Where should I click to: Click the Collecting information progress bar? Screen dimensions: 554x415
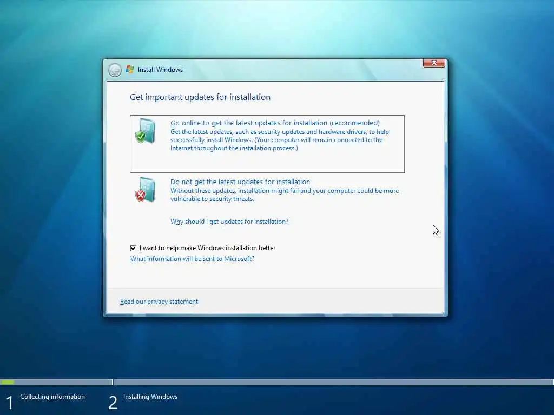(56, 382)
